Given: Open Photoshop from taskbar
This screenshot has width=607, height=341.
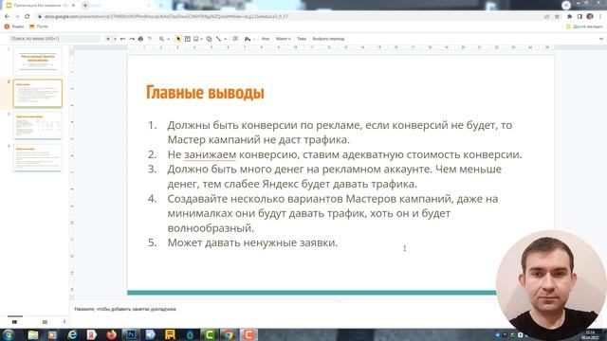Looking at the screenshot, I should (x=131, y=334).
